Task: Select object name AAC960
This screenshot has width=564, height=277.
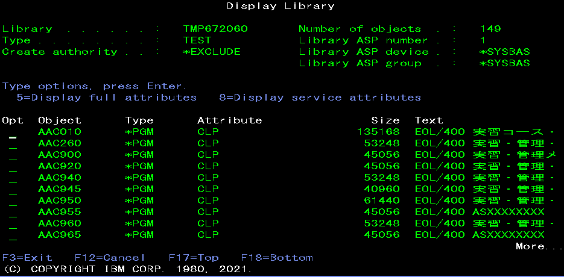Action: (x=60, y=223)
